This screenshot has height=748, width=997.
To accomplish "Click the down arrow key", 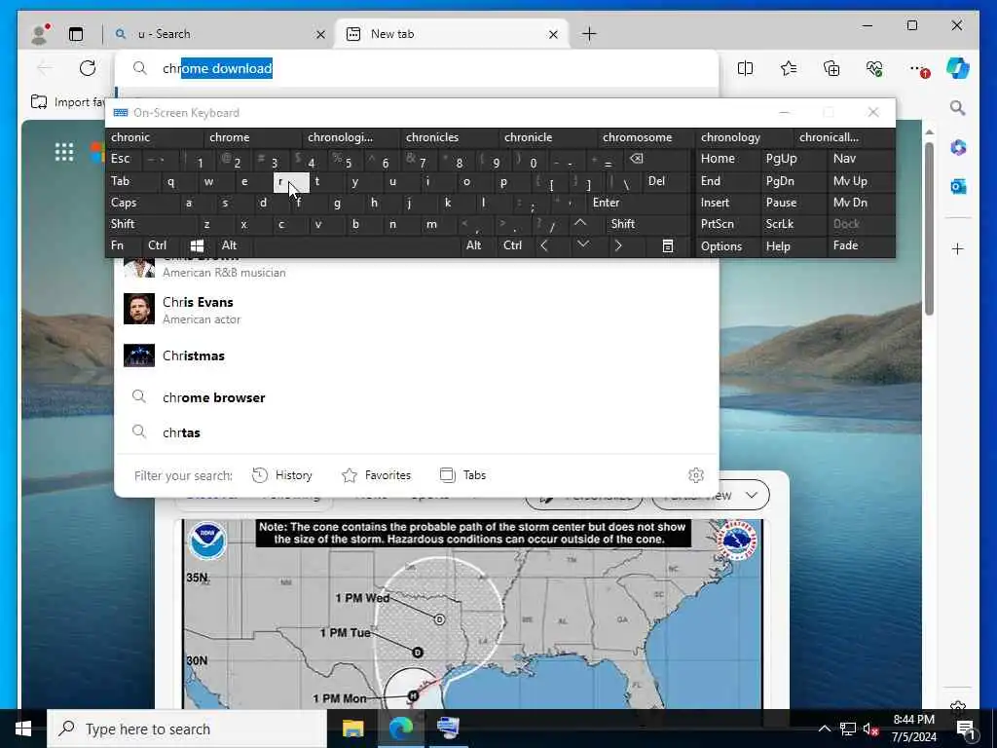I will [582, 245].
